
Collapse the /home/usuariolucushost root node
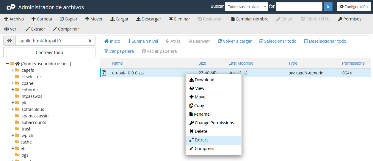tap(7, 63)
